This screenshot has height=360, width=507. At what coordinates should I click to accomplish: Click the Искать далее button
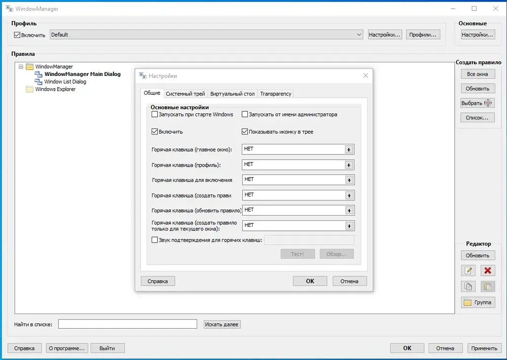pos(222,325)
